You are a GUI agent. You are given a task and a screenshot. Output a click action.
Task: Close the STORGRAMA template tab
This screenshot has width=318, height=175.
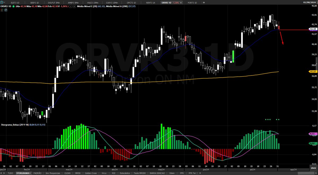(x=30, y=173)
